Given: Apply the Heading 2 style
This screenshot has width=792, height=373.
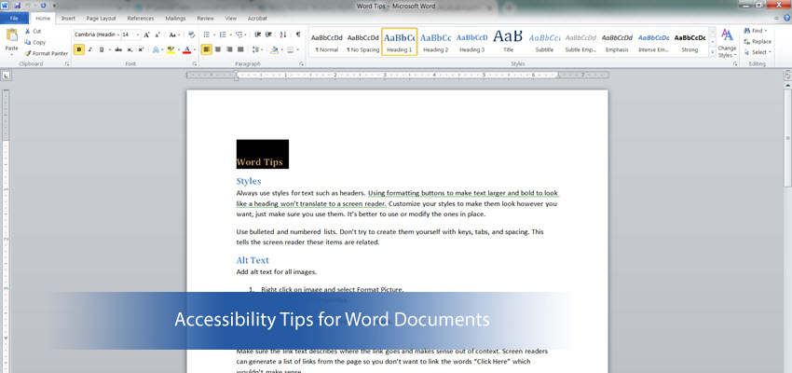Looking at the screenshot, I should (436, 42).
